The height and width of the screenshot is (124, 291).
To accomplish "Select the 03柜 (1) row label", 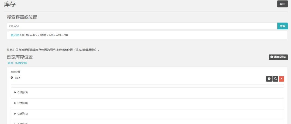I will 23,114.
